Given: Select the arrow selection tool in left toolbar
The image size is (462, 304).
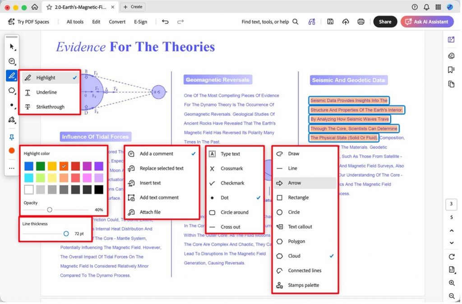Looking at the screenshot, I should pos(12,47).
